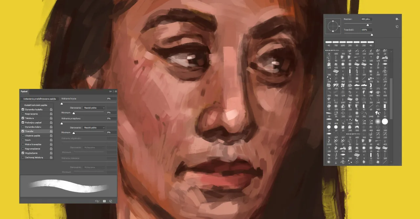Open the flow jitter Sterowanie dropdown
Viewport: 420px width, 219px height.
(x=94, y=127)
